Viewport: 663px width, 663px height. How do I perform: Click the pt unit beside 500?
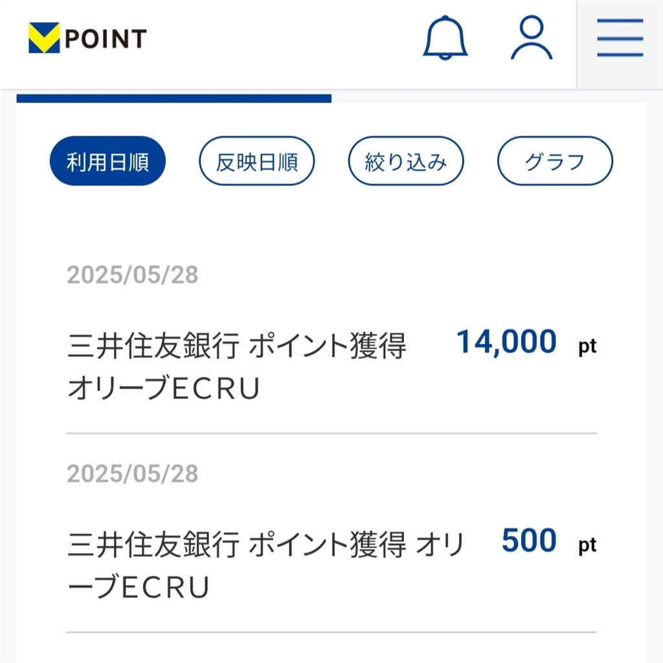coord(587,545)
